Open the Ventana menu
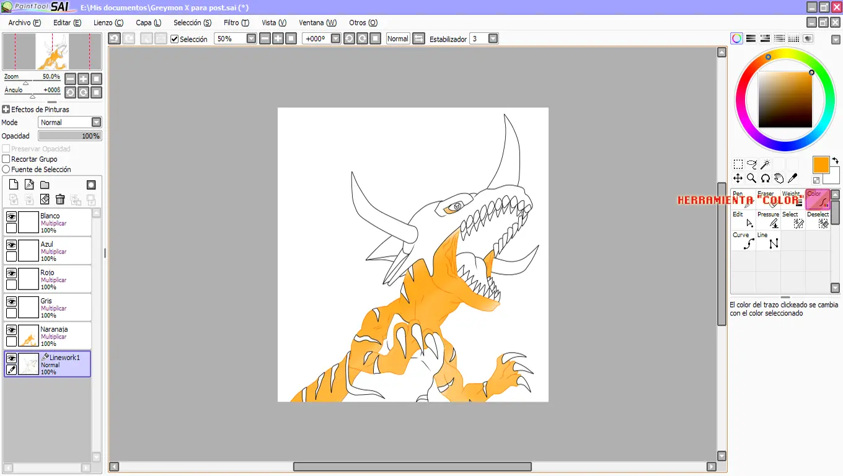Image resolution: width=843 pixels, height=476 pixels. point(318,22)
